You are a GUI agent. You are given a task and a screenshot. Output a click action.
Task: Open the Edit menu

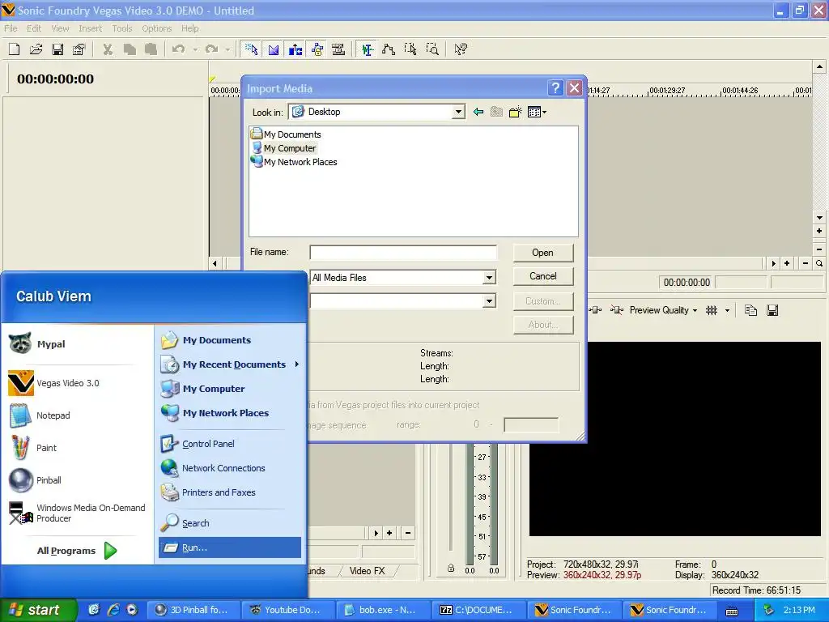click(34, 28)
